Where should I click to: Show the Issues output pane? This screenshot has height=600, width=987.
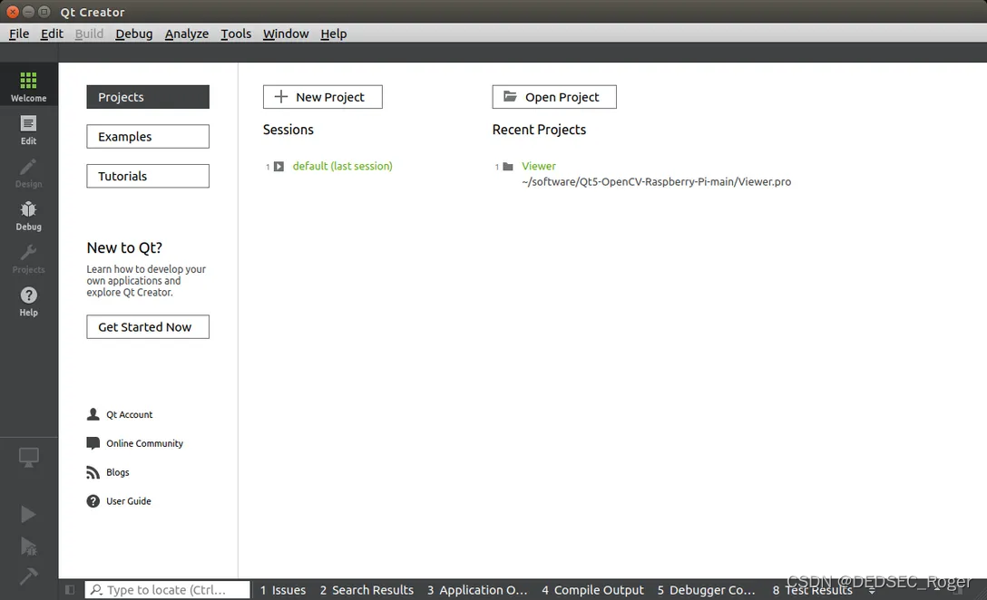coord(283,590)
